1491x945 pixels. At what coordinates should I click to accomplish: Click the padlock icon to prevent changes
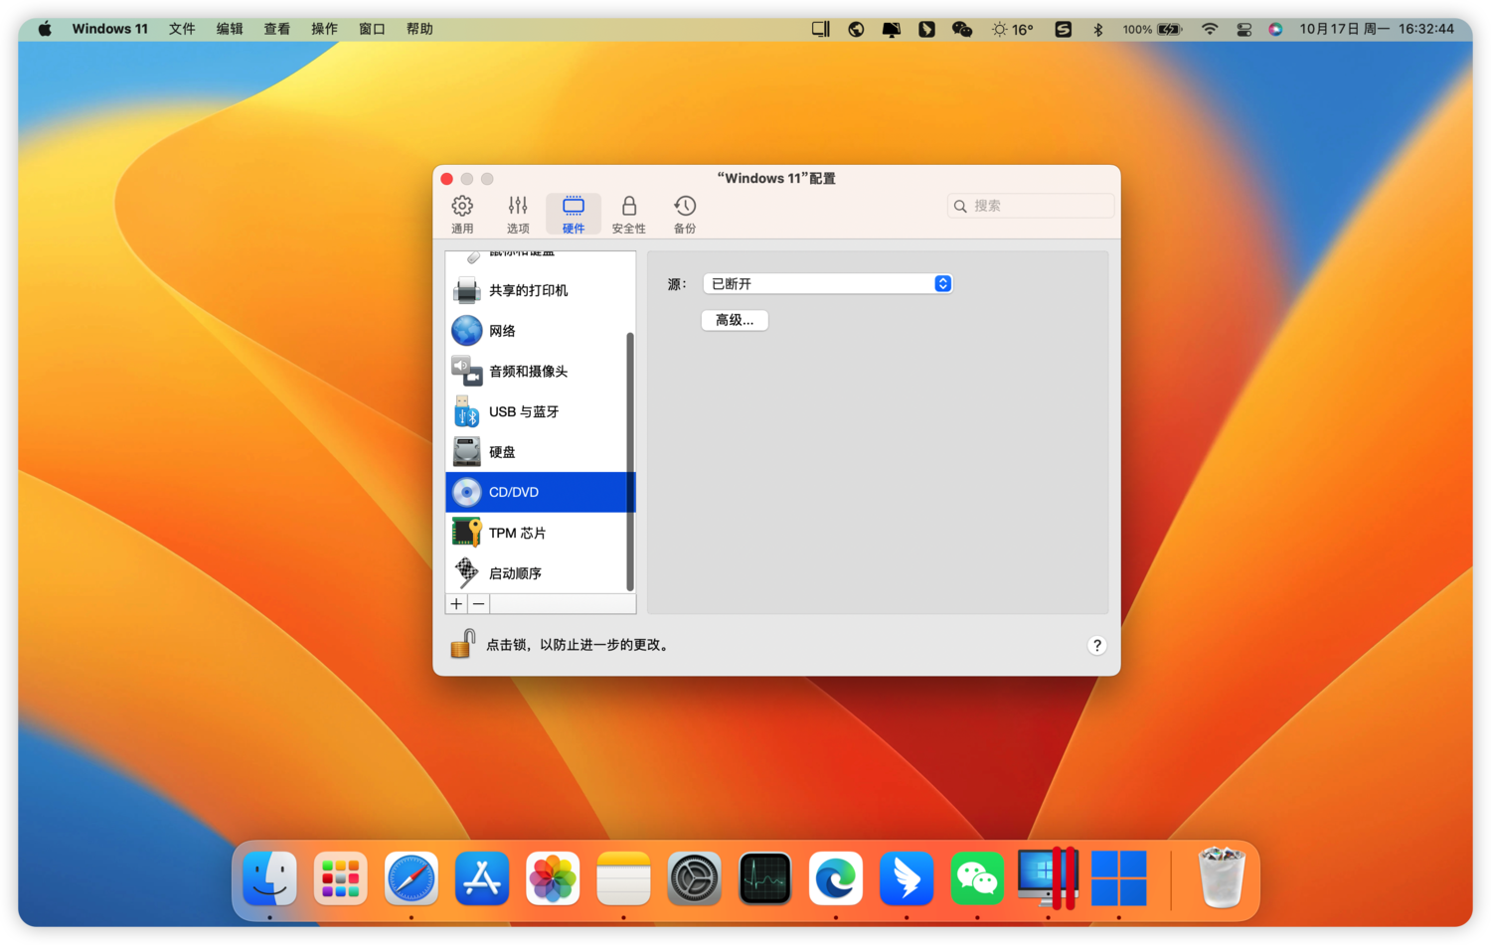[x=462, y=644]
